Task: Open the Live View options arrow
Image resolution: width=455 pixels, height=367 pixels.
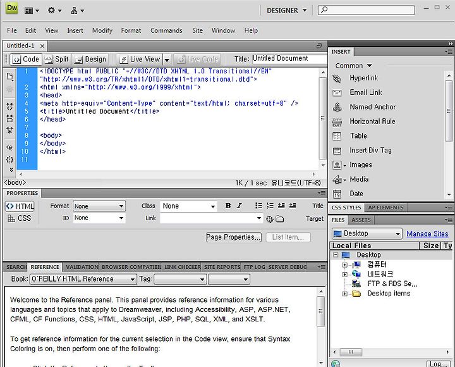Action: click(x=167, y=59)
